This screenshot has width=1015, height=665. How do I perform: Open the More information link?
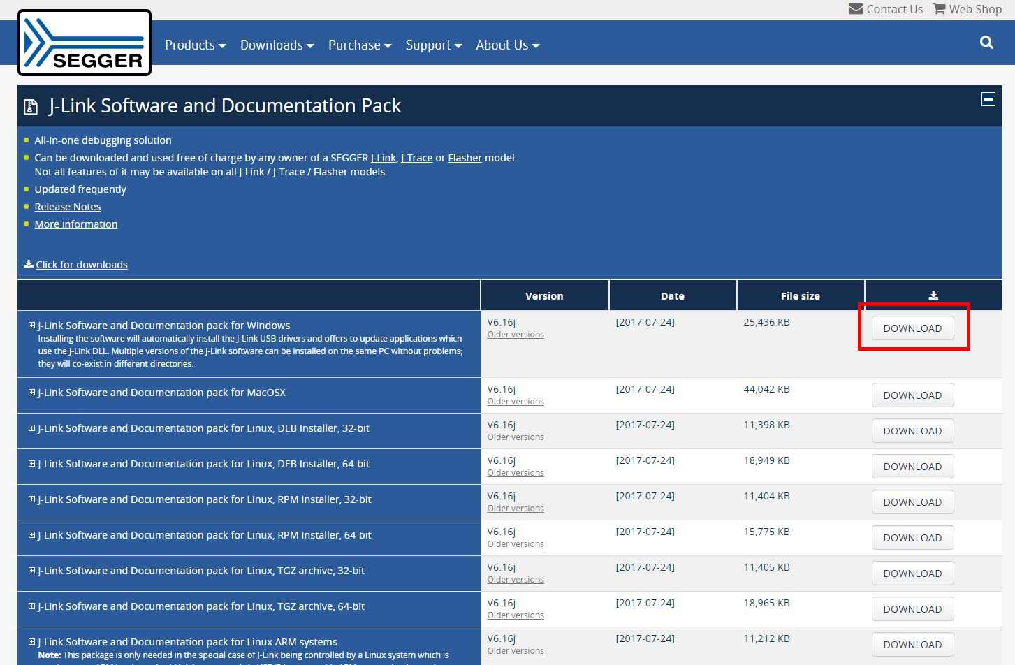pyautogui.click(x=76, y=224)
